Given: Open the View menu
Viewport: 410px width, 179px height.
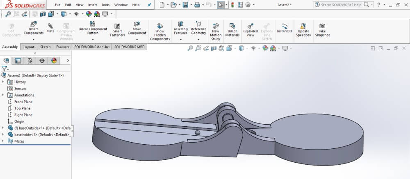Looking at the screenshot, I should (80, 4).
